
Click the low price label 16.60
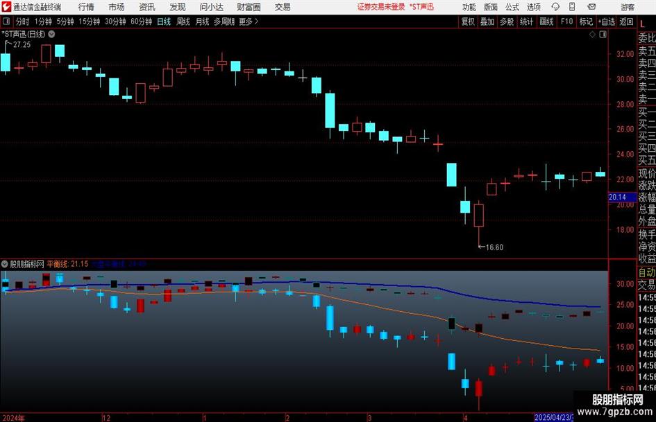[494, 247]
